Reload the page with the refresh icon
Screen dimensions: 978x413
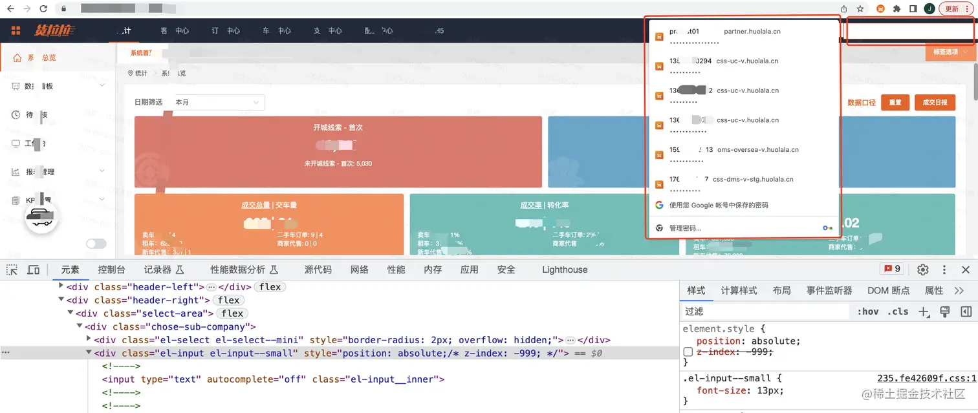tap(43, 9)
